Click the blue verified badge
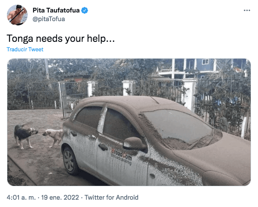 click(85, 10)
